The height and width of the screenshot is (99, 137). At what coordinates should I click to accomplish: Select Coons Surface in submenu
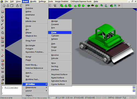[x=60, y=84]
